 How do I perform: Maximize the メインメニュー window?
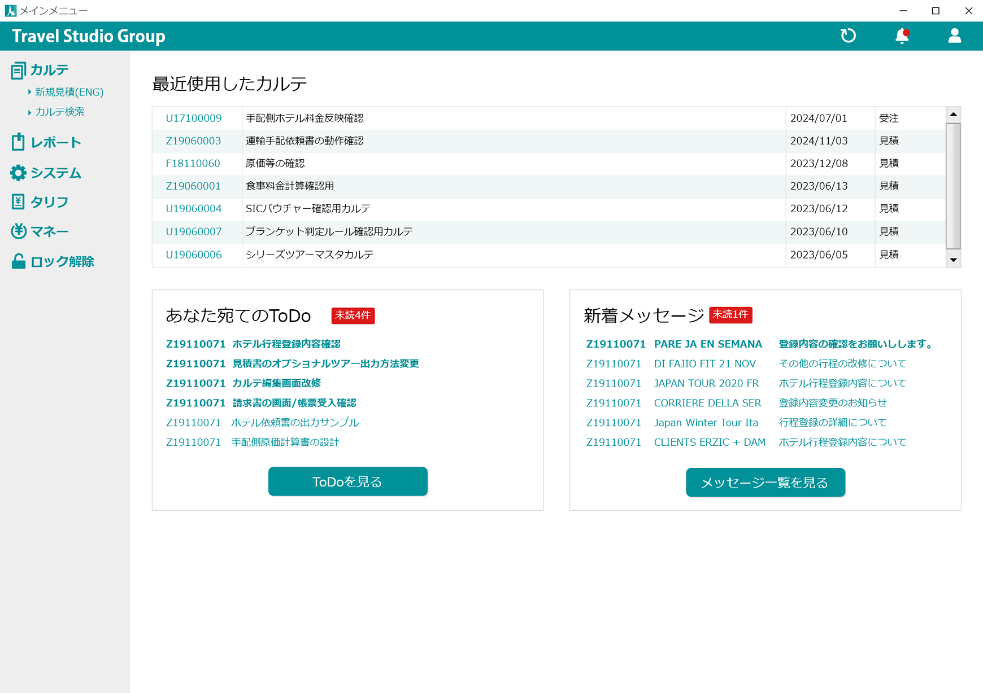tap(936, 11)
